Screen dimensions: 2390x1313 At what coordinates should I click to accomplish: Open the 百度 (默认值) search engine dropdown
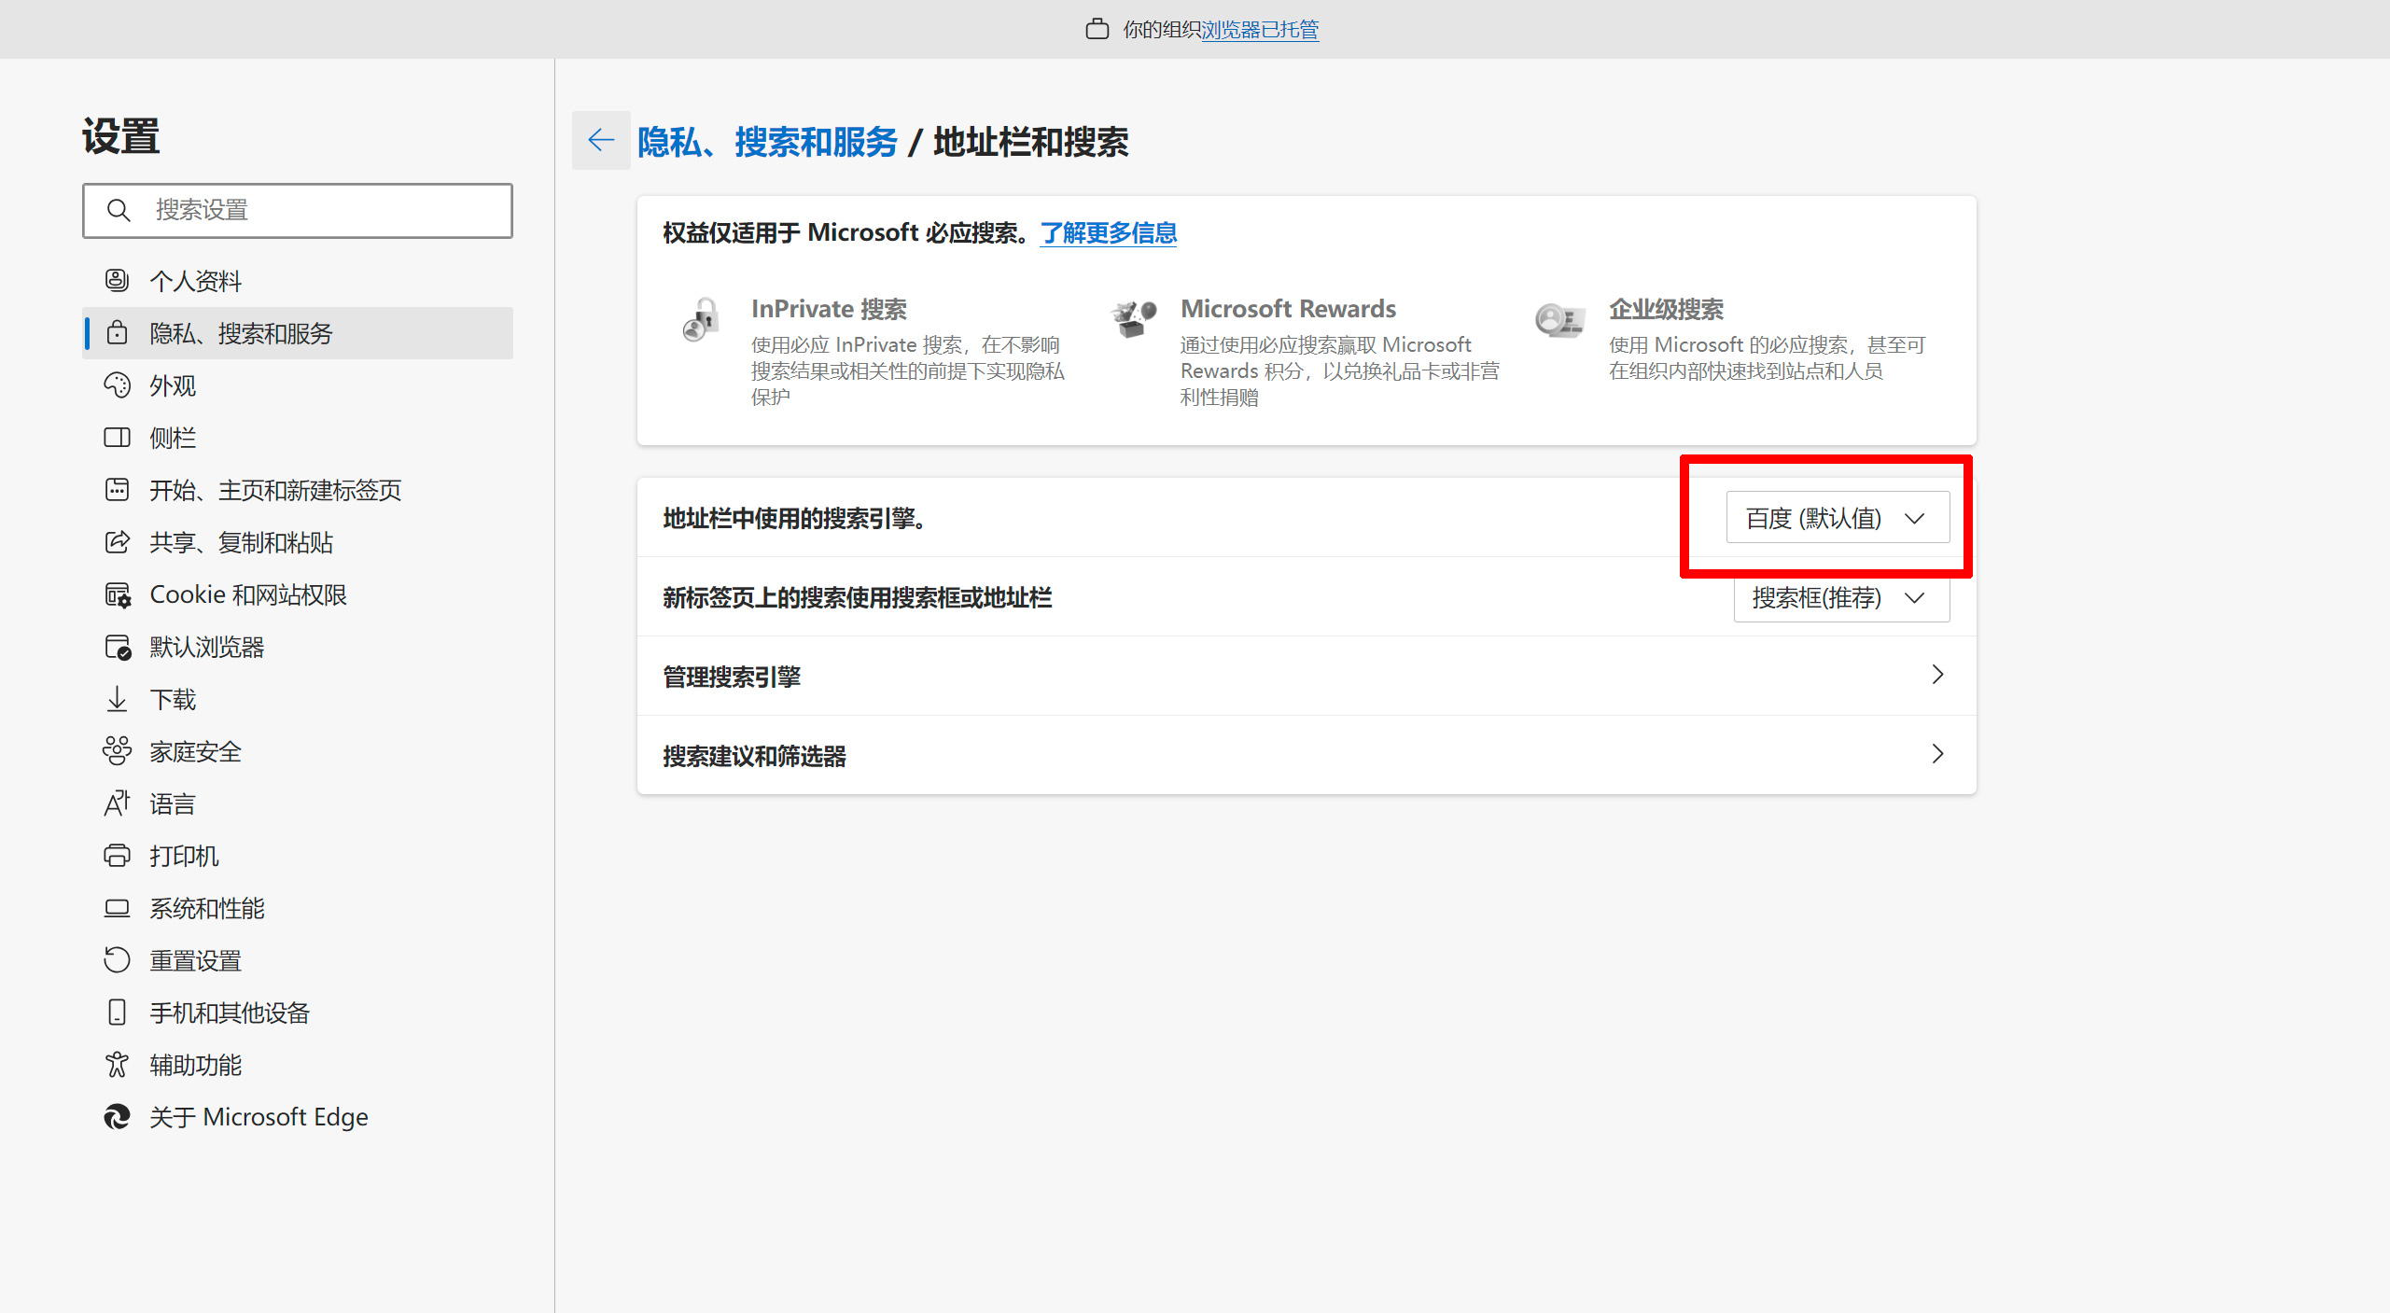coord(1837,517)
